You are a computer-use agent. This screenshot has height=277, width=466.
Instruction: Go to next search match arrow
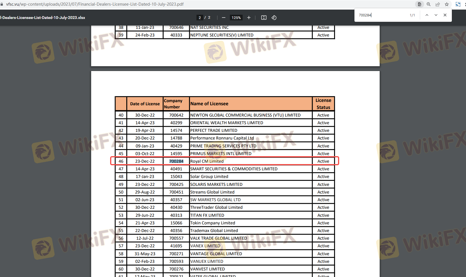point(436,15)
